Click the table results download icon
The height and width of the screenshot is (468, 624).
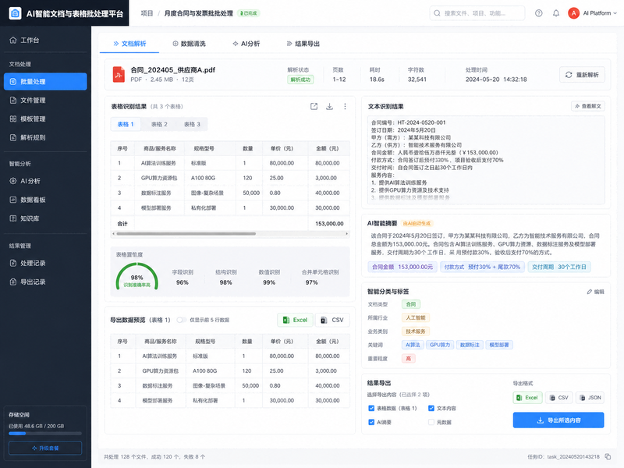[x=329, y=106]
